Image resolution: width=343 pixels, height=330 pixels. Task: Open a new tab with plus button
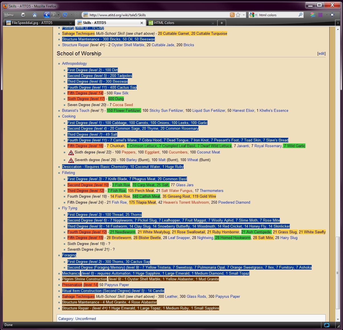[222, 23]
